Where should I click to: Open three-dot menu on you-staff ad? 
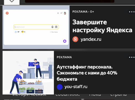click(132, 57)
